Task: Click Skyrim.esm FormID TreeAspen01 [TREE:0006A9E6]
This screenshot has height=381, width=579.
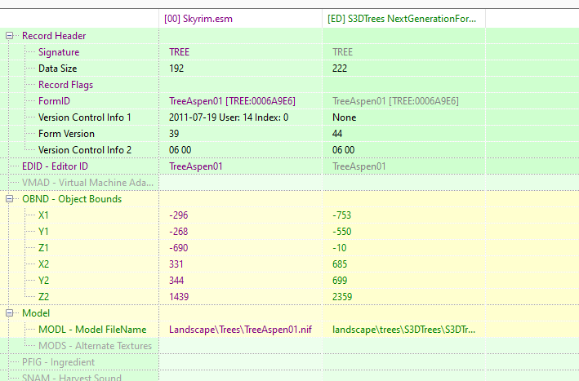Action: (x=232, y=101)
